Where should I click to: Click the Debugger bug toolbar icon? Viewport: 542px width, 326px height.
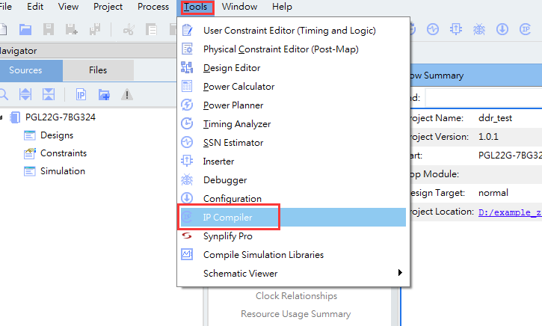point(478,29)
